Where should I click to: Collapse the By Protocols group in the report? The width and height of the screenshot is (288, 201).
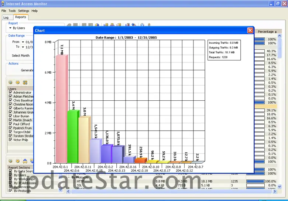69,177
